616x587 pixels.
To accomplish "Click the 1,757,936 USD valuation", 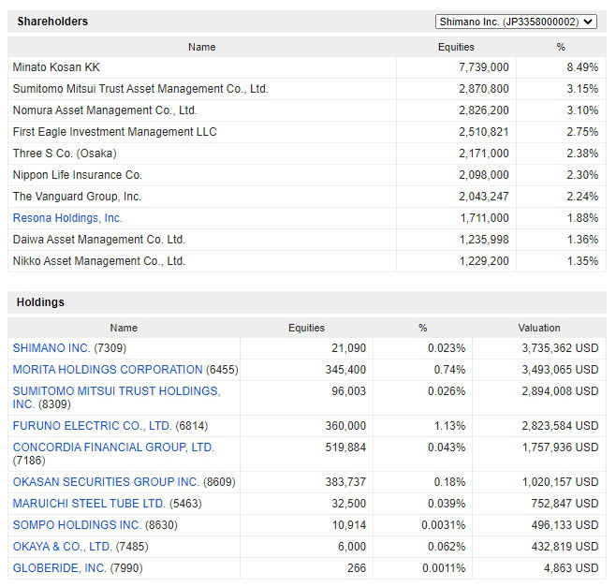I will tap(560, 448).
